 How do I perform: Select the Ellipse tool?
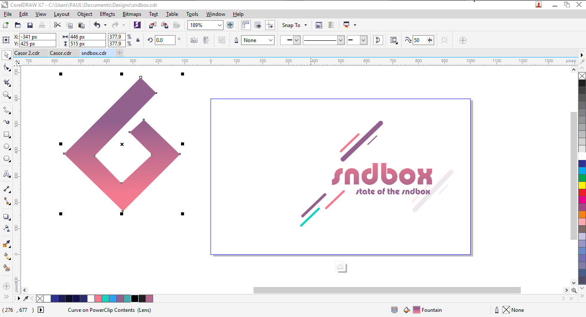click(x=6, y=147)
